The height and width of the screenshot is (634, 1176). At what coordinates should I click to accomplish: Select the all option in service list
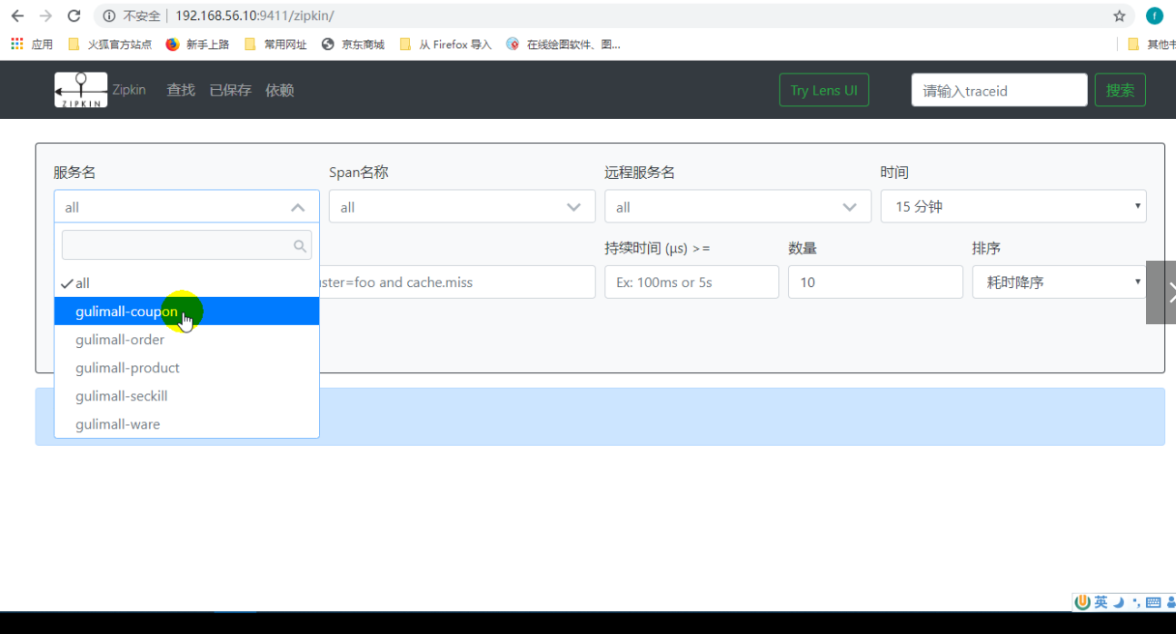tap(186, 283)
